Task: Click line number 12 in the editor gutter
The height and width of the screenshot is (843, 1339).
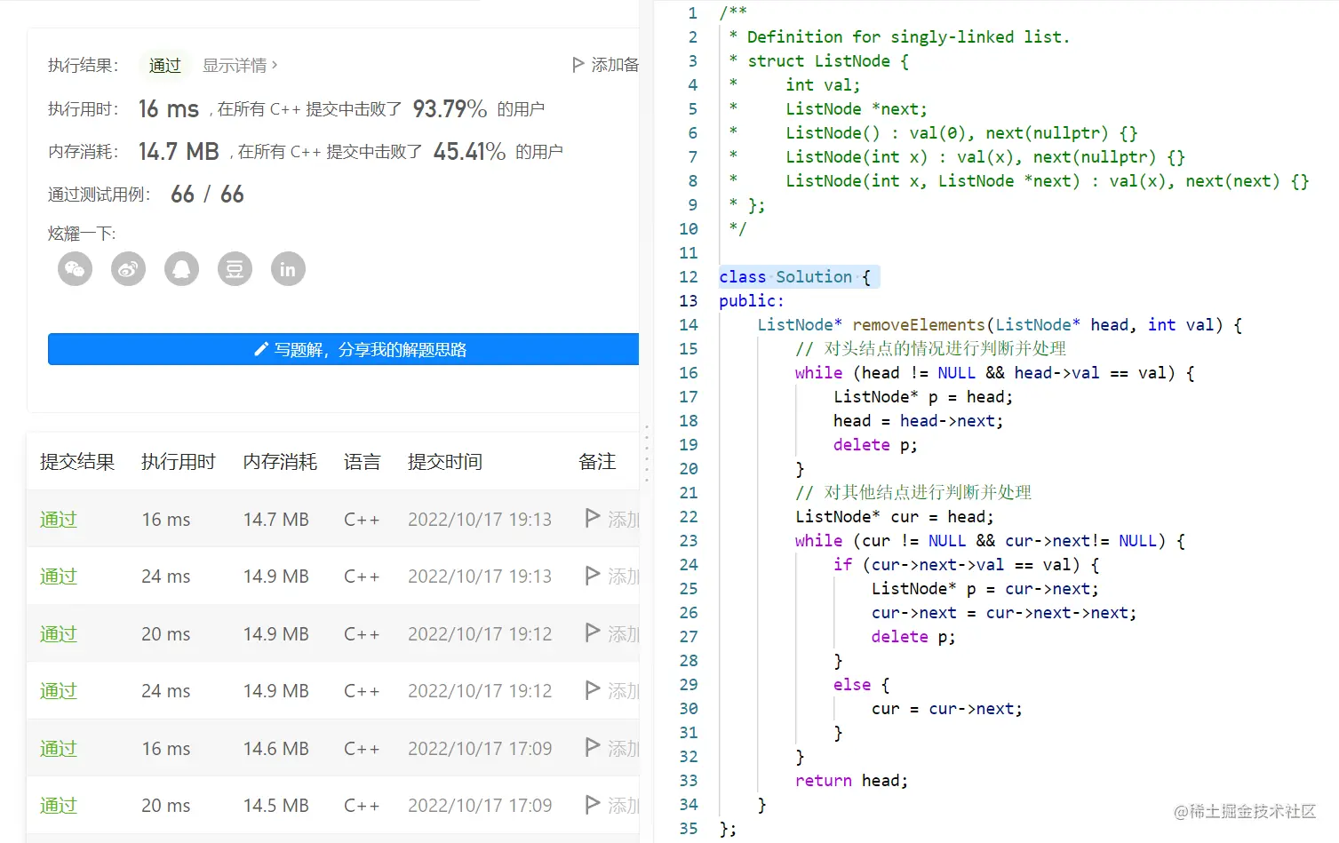Action: click(x=689, y=277)
